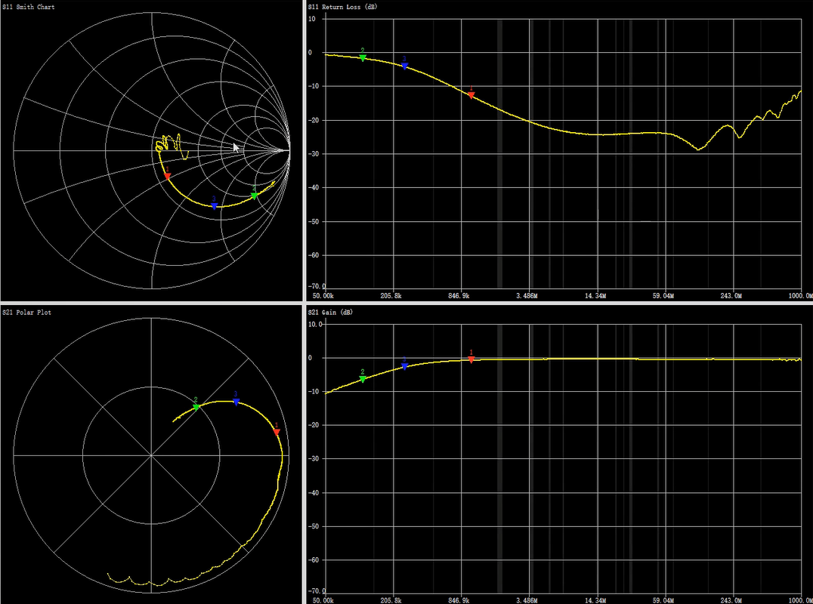Click the 'S11 Return Loss (dB)' title
Viewport: 813px width, 604px height.
[343, 7]
